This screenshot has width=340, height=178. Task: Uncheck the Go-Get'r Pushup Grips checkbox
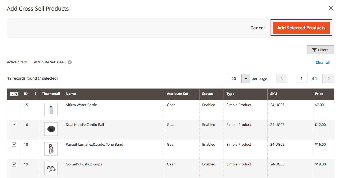click(x=14, y=164)
